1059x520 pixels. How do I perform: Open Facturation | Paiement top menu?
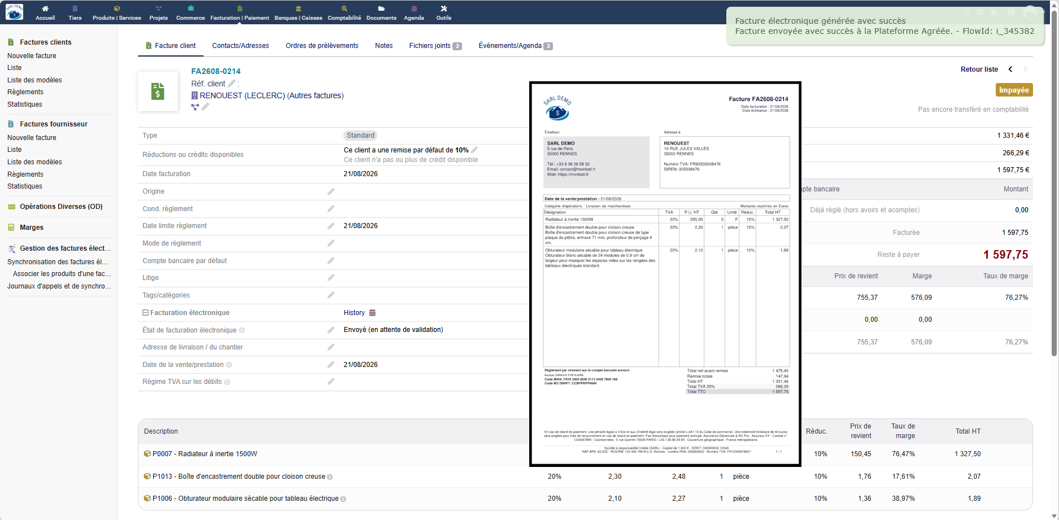point(240,12)
